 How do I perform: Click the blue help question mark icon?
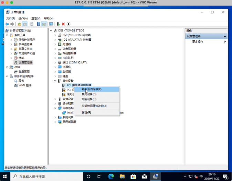click(x=39, y=24)
